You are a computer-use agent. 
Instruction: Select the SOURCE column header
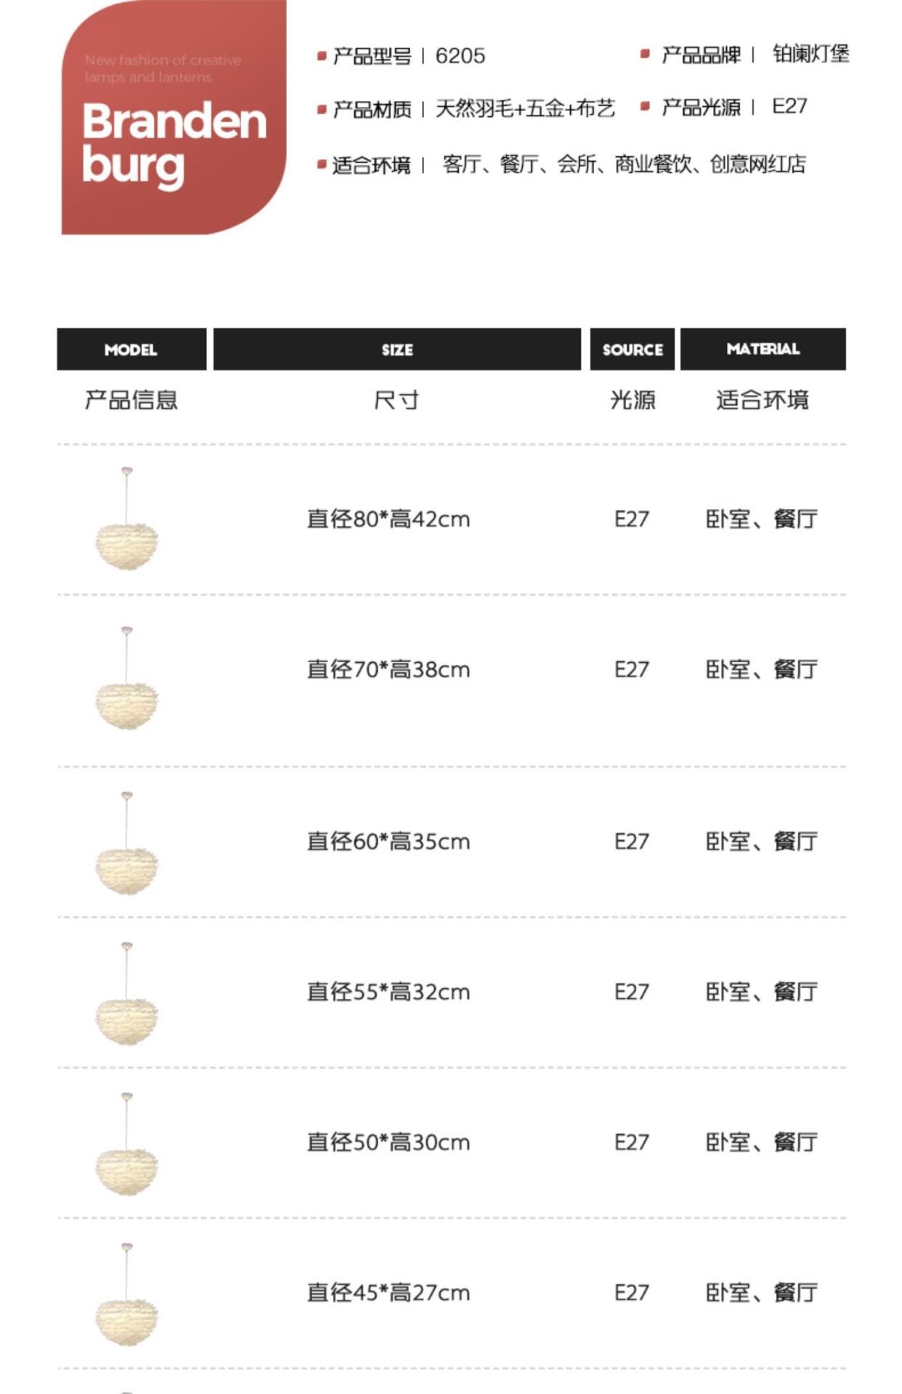632,349
